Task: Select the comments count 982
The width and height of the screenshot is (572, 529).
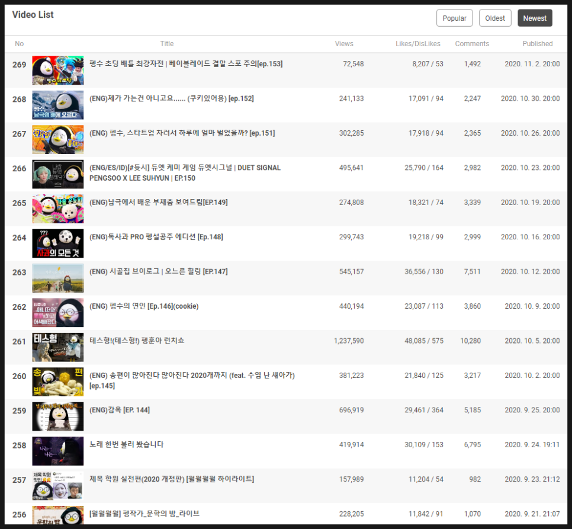Action: point(475,479)
